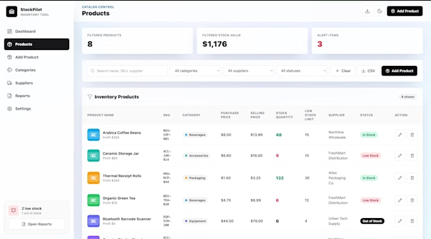
Task: Delete Thermal Receipt Rolls product
Action: click(412, 178)
